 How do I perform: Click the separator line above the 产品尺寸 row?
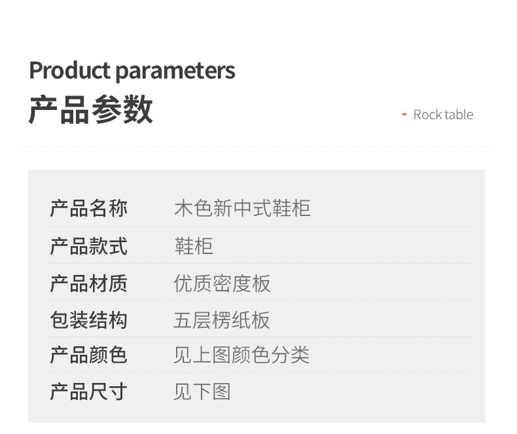pyautogui.click(x=258, y=373)
